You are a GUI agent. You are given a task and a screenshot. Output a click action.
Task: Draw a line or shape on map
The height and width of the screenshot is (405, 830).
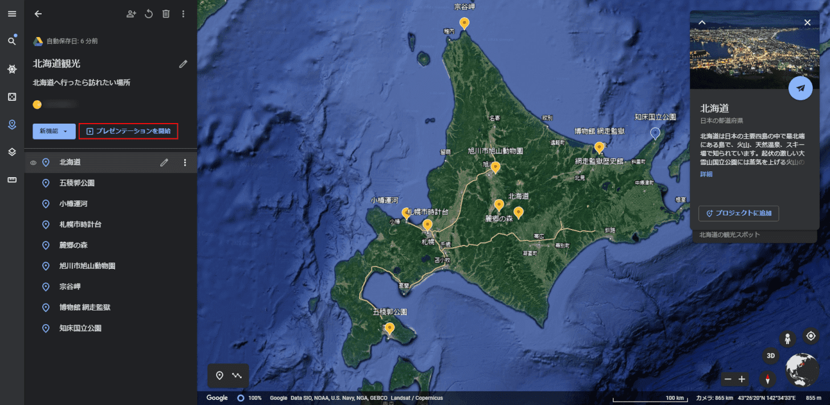tap(237, 376)
